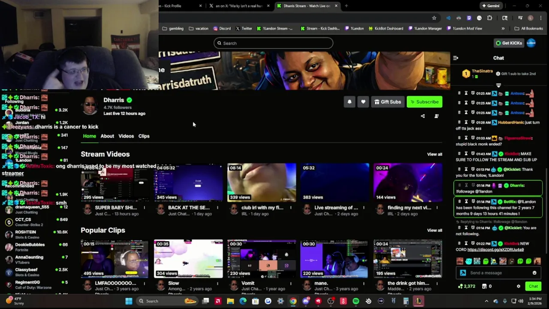Viewport: 549px width, 309px height.
Task: Open the gambling bookmarks folder
Action: [173, 28]
